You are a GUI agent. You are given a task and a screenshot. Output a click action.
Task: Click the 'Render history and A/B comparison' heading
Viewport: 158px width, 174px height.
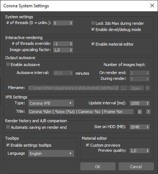36,121
